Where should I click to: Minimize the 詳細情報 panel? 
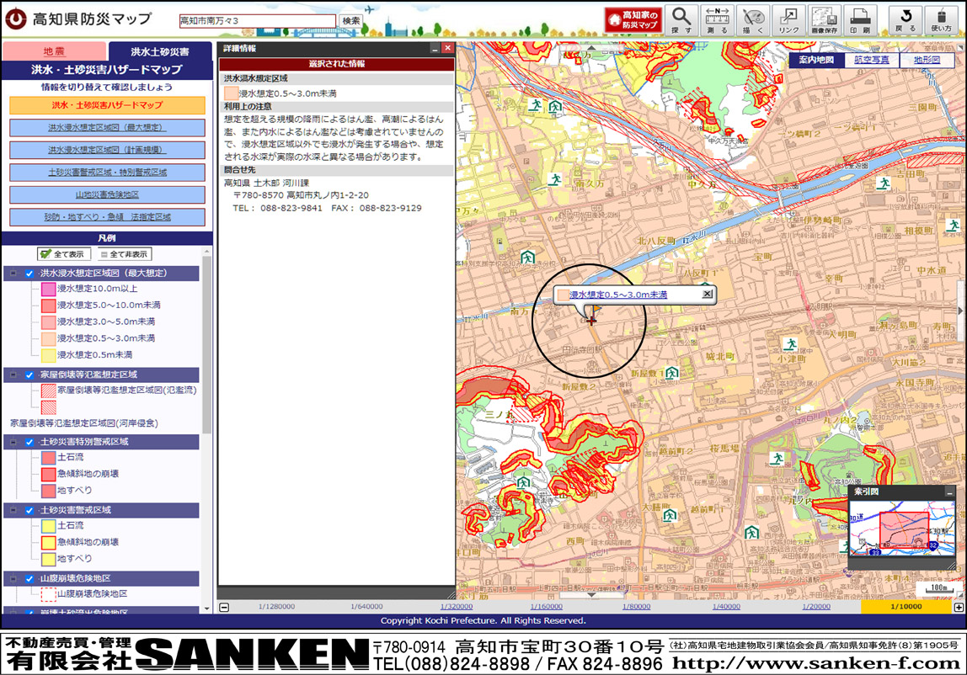[435, 48]
